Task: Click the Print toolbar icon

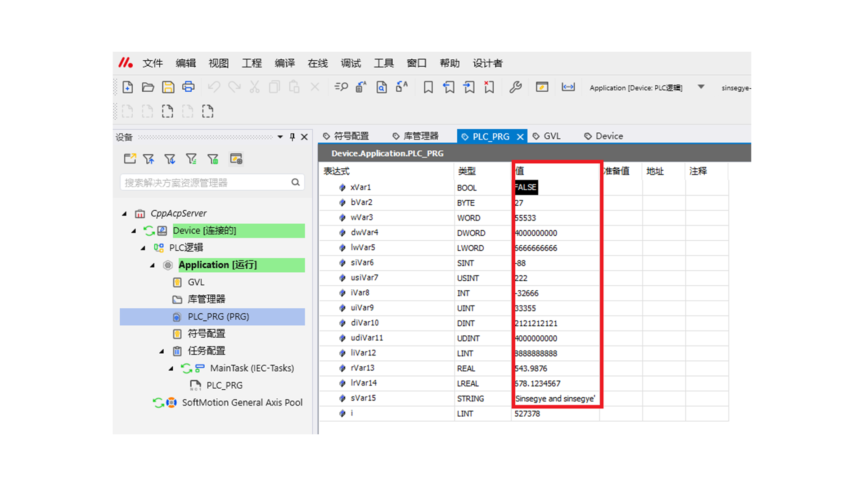Action: point(188,87)
